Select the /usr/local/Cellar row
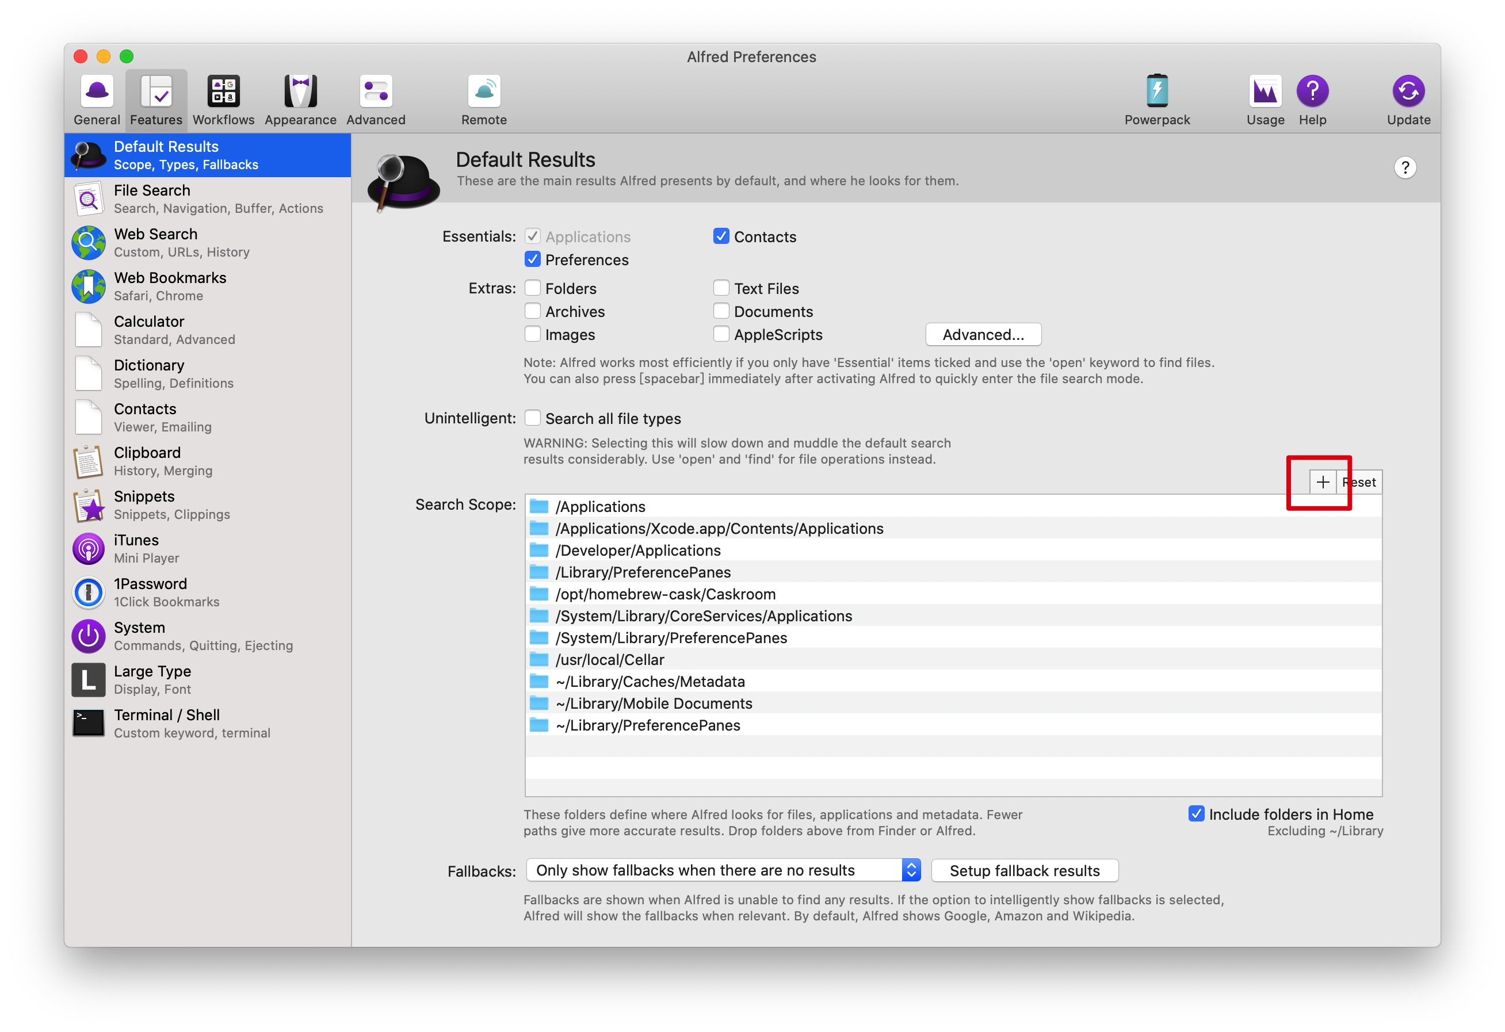The width and height of the screenshot is (1505, 1032). pyautogui.click(x=953, y=660)
